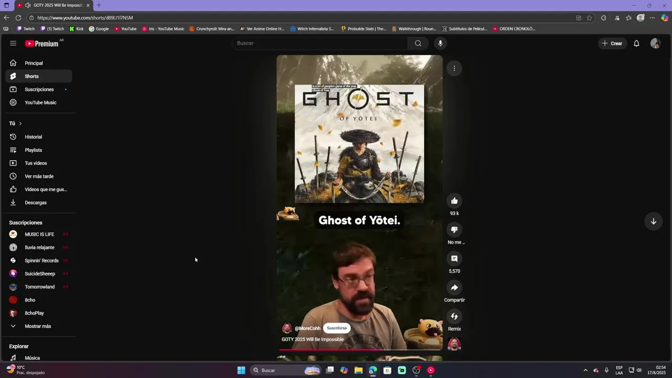Open the browser extensions icon
This screenshot has height=378, width=672.
pos(603,18)
